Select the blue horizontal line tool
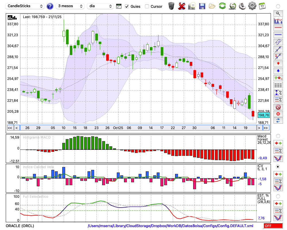Image resolution: width=287 pixels, height=230 pixels. tap(278, 35)
